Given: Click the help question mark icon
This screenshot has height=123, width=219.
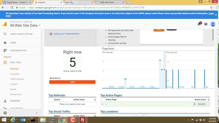Looking at the screenshot, I should tap(206, 24).
